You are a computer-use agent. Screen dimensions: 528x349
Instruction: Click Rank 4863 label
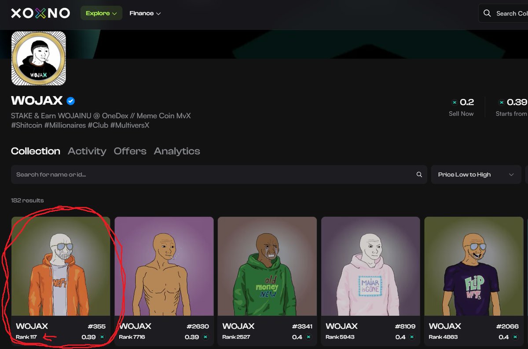444,337
